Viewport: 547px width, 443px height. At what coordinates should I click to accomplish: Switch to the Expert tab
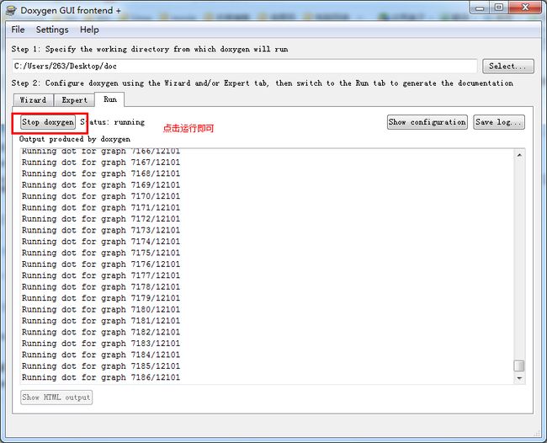coord(74,100)
